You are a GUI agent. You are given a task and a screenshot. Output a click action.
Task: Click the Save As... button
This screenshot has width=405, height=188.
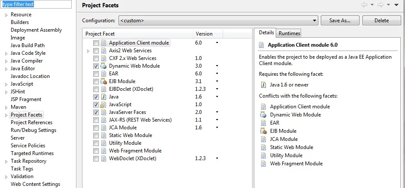(340, 20)
